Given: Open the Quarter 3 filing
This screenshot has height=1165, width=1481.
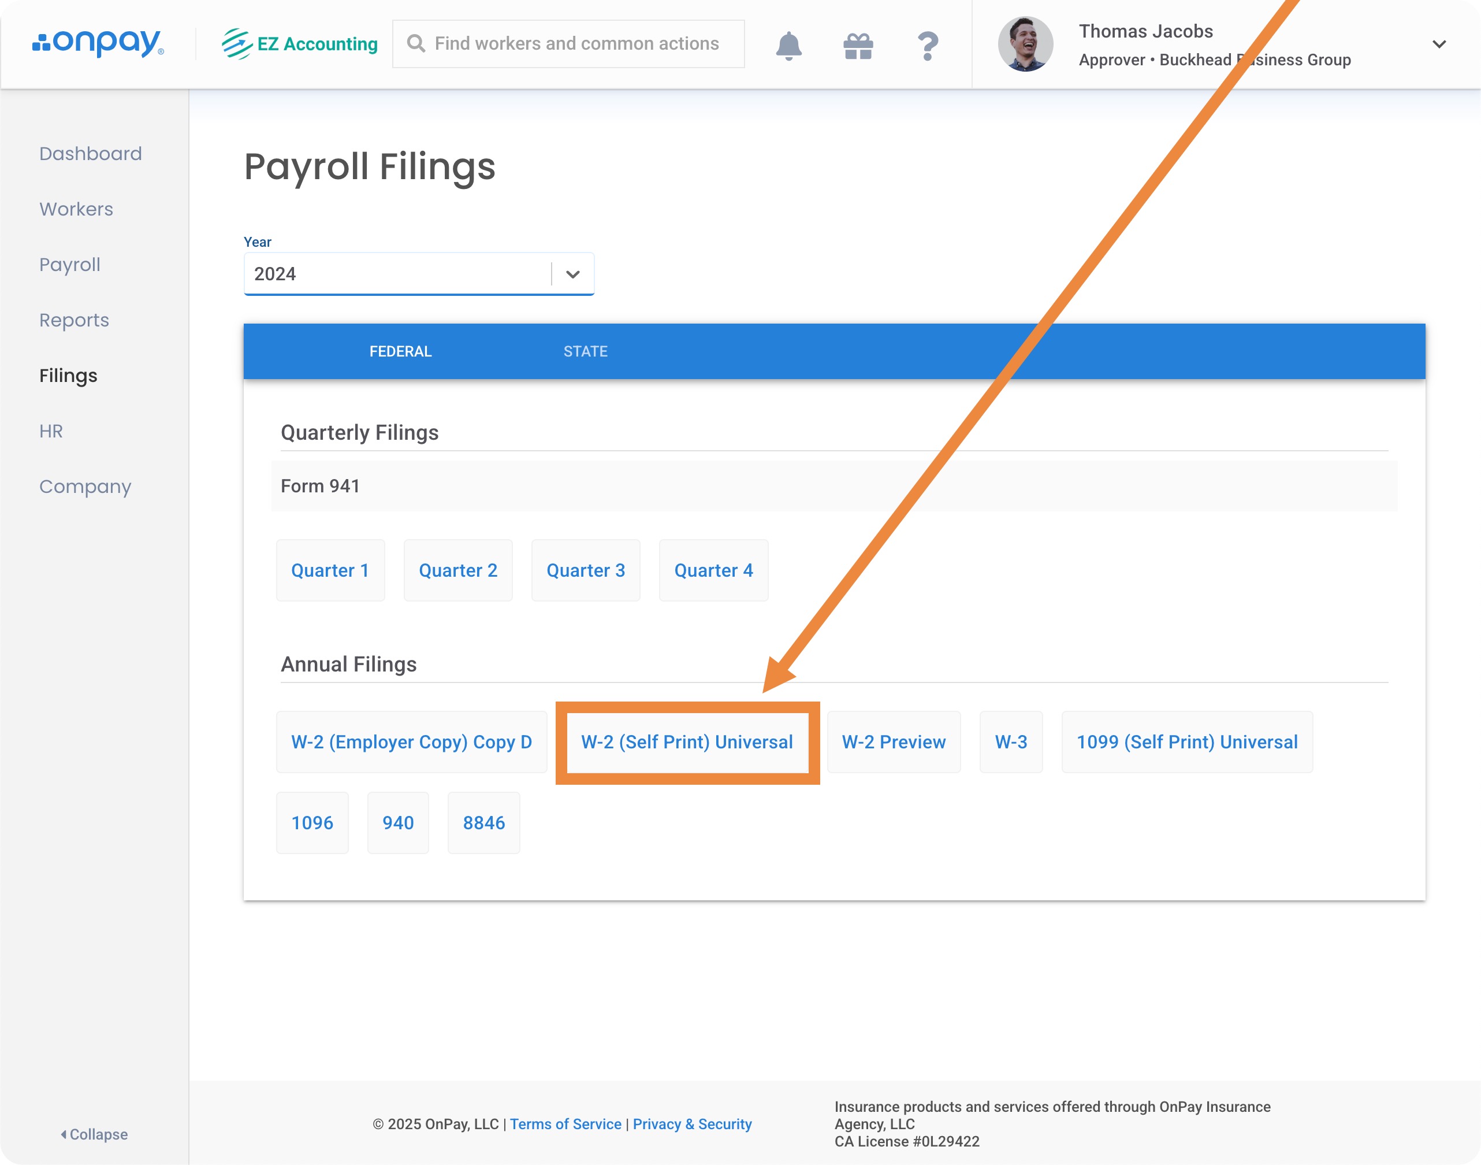Looking at the screenshot, I should point(585,570).
